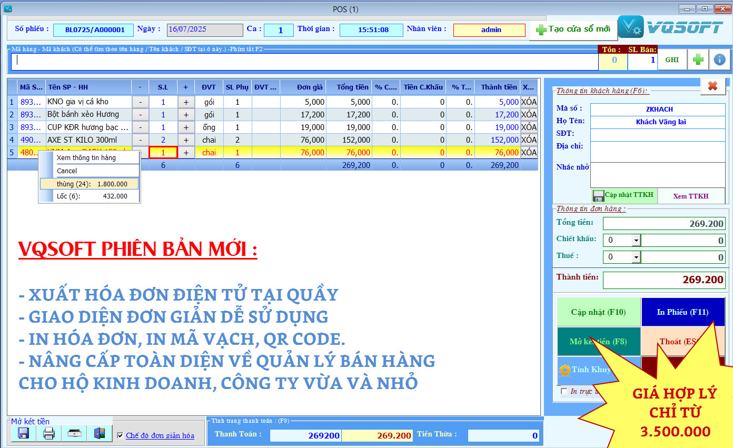
Task: Click Mở két tiền (F8) button
Action: pos(599,342)
